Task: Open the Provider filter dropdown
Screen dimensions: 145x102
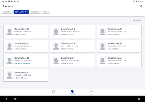Action: [x=7, y=12]
